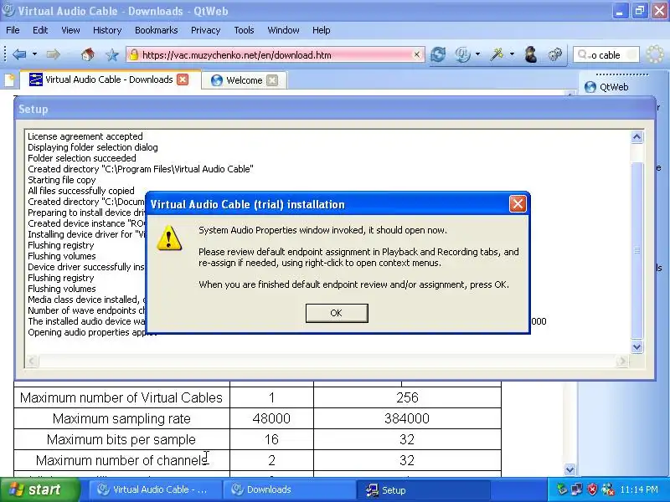Open the back history dropdown arrow
The width and height of the screenshot is (670, 502).
pos(34,54)
